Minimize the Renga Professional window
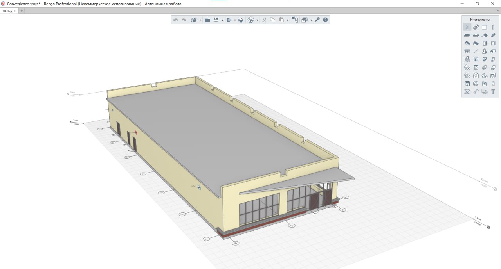Image resolution: width=501 pixels, height=269 pixels. 462,4
